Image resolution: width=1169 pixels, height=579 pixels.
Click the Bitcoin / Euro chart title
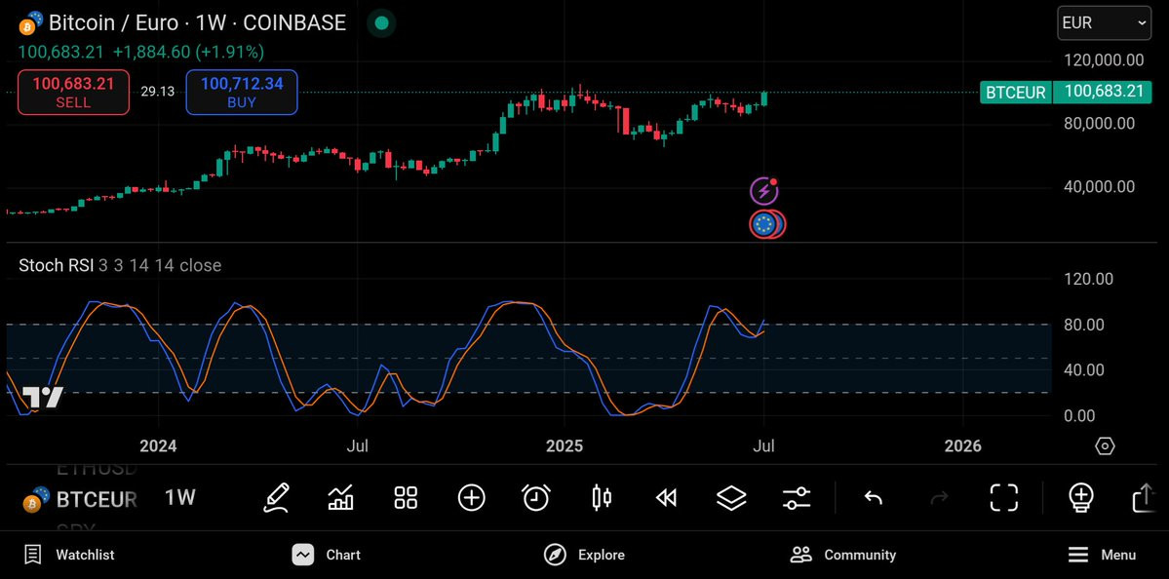[198, 23]
